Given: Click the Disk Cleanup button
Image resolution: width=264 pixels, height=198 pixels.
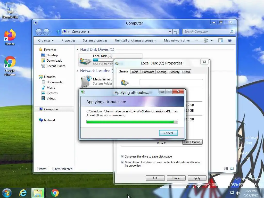Looking at the screenshot, I should [192, 142].
